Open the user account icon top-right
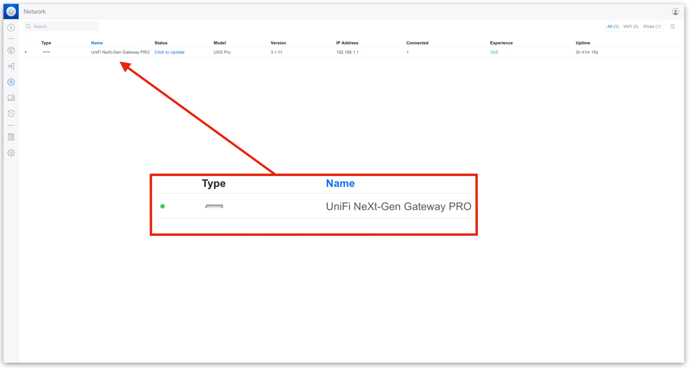 675,11
